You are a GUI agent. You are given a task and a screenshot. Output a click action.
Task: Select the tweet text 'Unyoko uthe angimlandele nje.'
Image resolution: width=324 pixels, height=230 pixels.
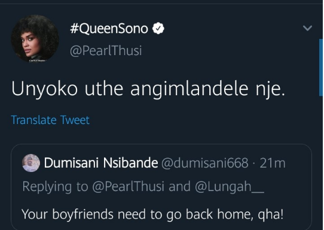(x=148, y=89)
